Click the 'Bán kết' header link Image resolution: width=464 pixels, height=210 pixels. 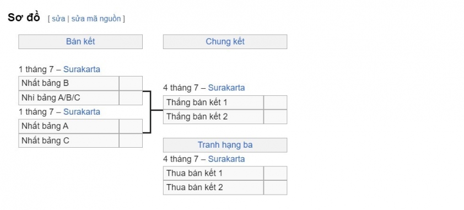tap(80, 41)
